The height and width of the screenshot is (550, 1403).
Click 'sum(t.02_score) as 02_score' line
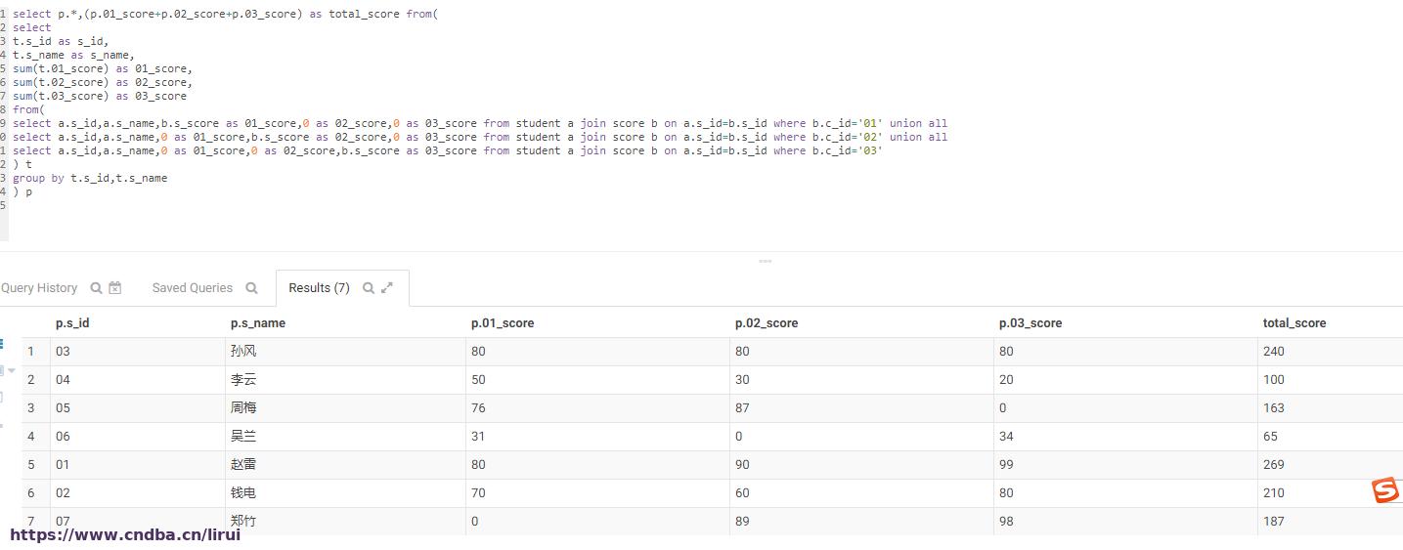click(x=103, y=83)
